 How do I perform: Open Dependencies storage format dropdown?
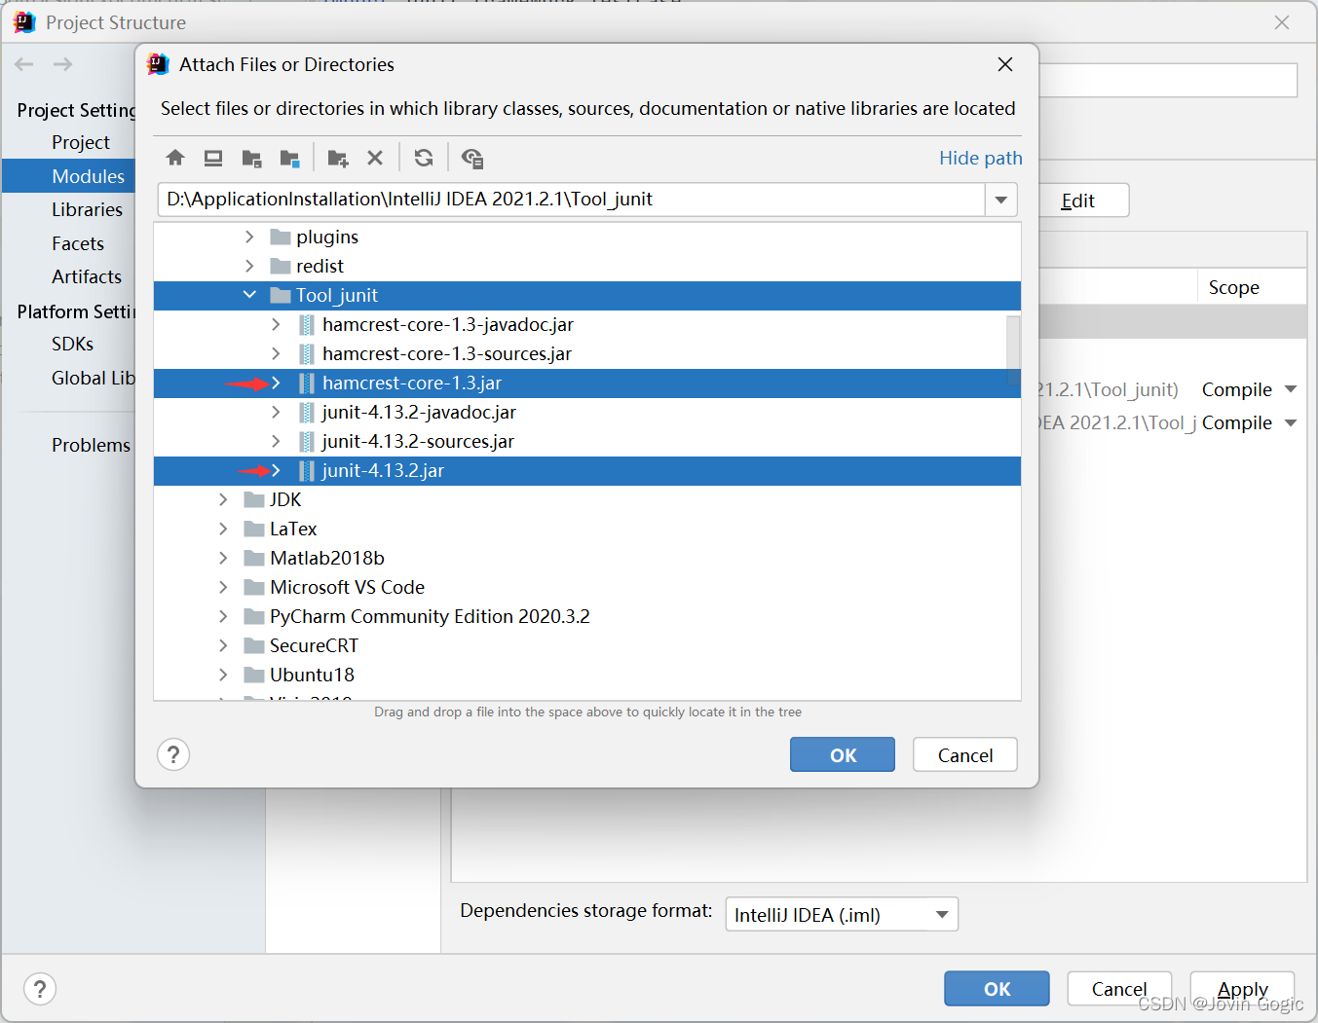(842, 914)
